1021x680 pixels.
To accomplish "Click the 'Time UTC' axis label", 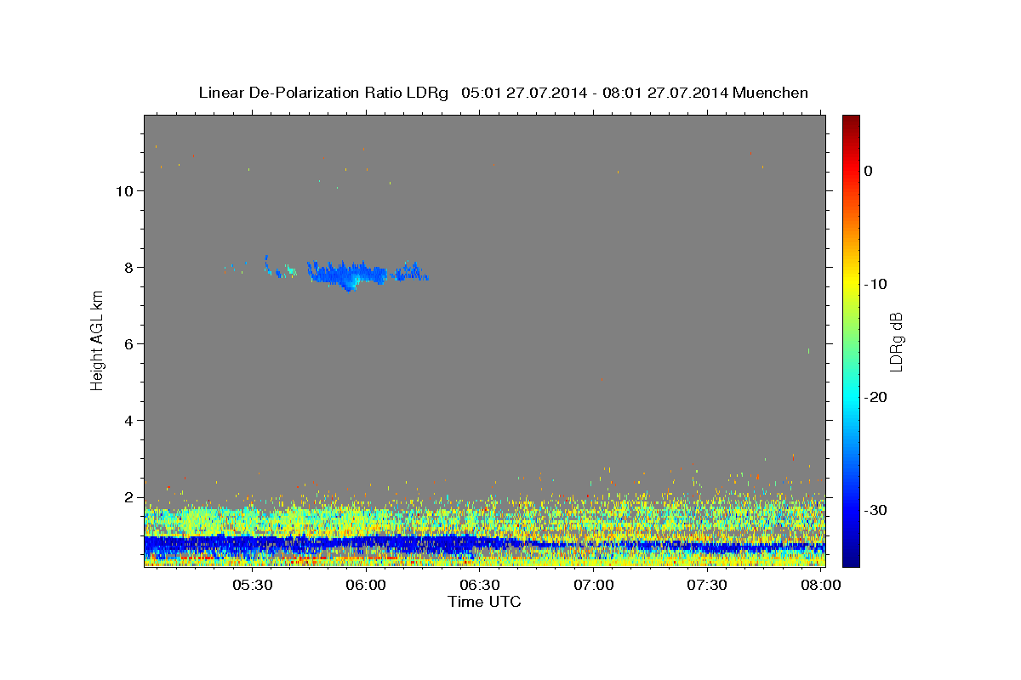I will click(484, 602).
